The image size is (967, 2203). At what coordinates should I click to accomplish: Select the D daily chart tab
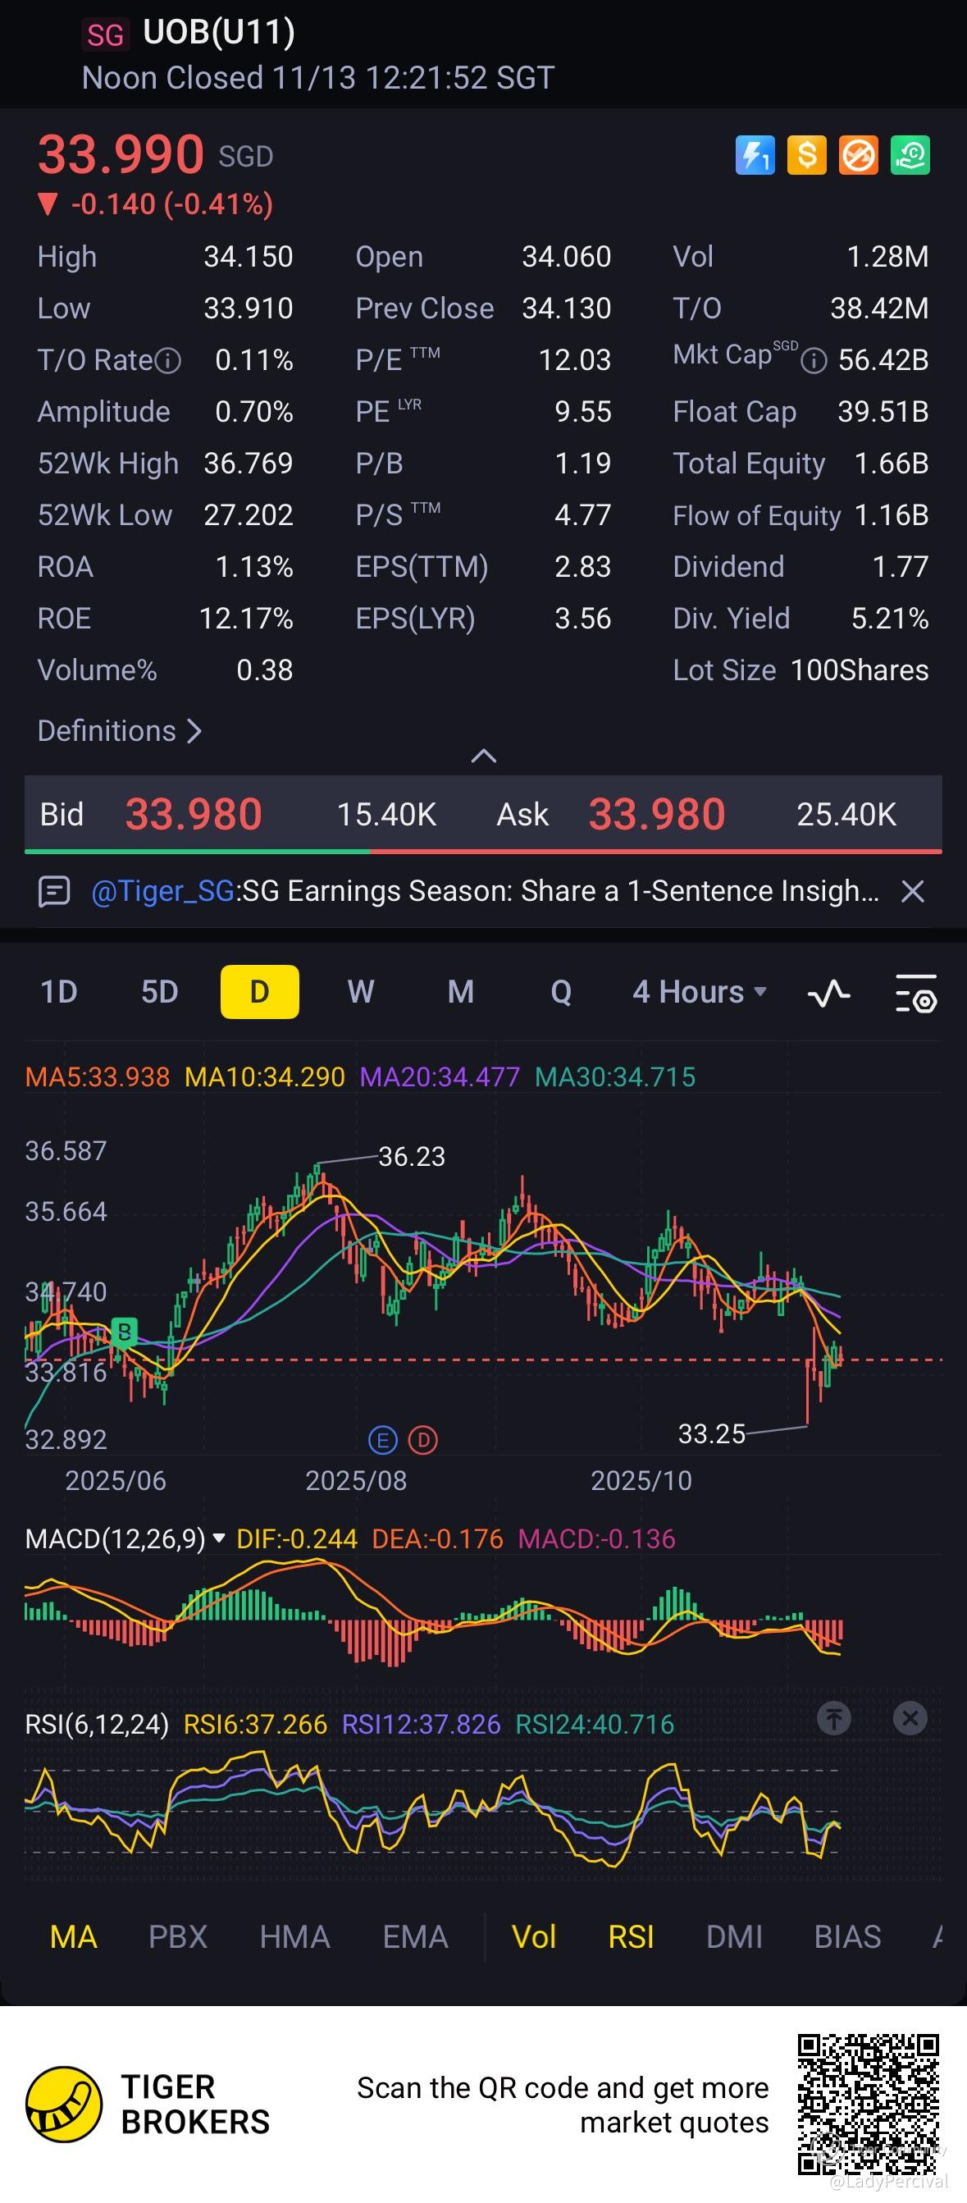(x=260, y=992)
